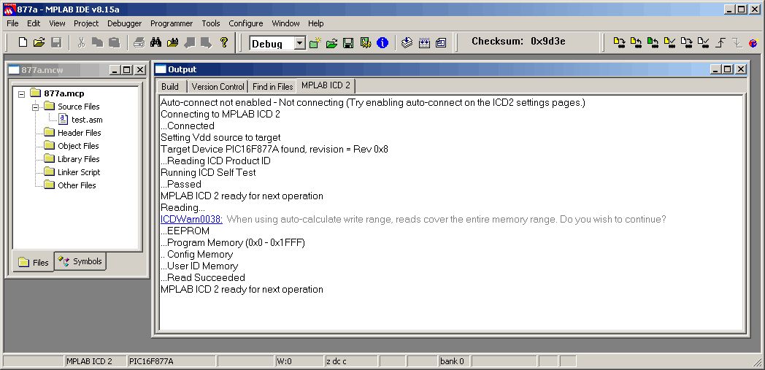Click the yellow Open File folder icon
The width and height of the screenshot is (765, 370).
coord(39,42)
